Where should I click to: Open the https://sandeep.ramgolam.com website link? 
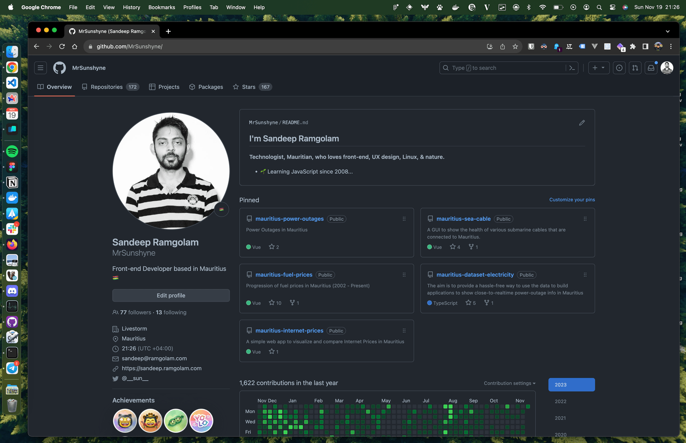[162, 368]
